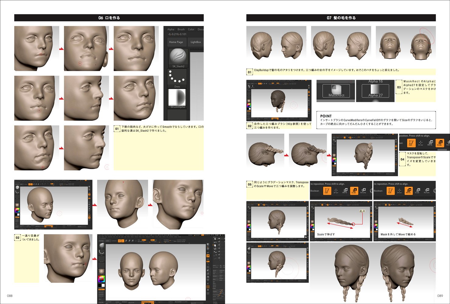Open the Color menu in the menu bar
This screenshot has width=450, height=304.
click(x=191, y=29)
